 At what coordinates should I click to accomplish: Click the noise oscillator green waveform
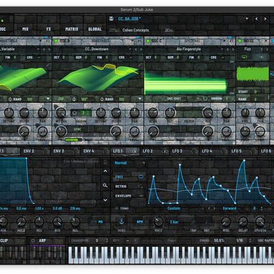click(253, 73)
